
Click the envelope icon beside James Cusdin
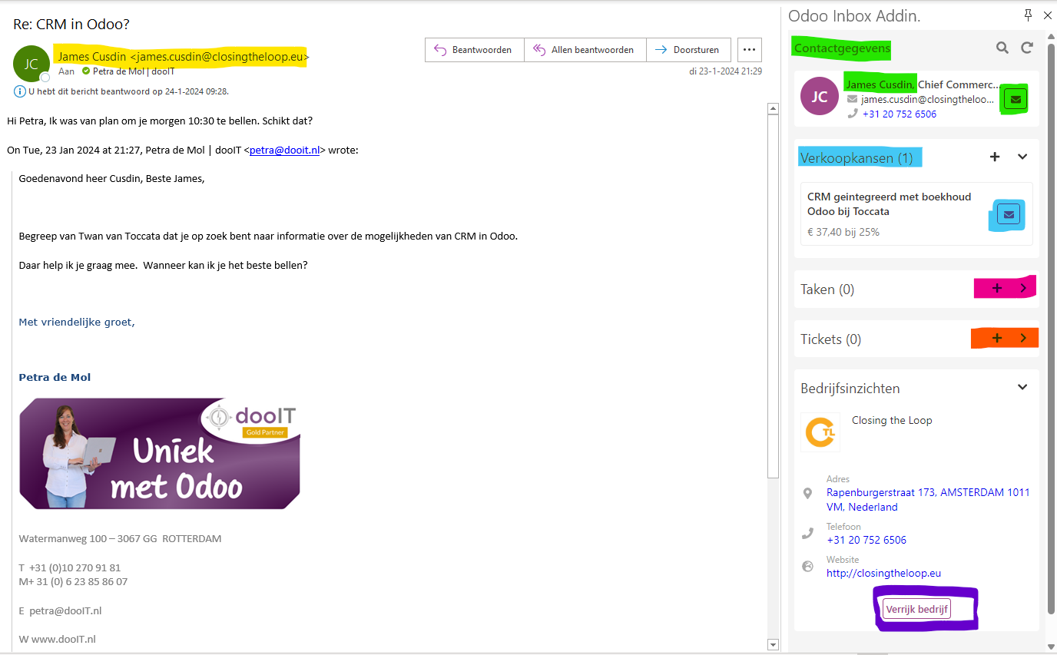click(1014, 98)
